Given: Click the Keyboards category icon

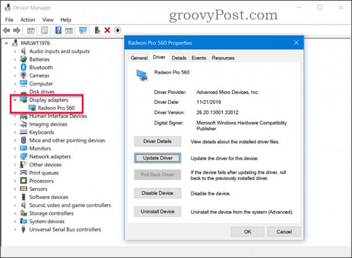Looking at the screenshot, I should tap(23, 132).
